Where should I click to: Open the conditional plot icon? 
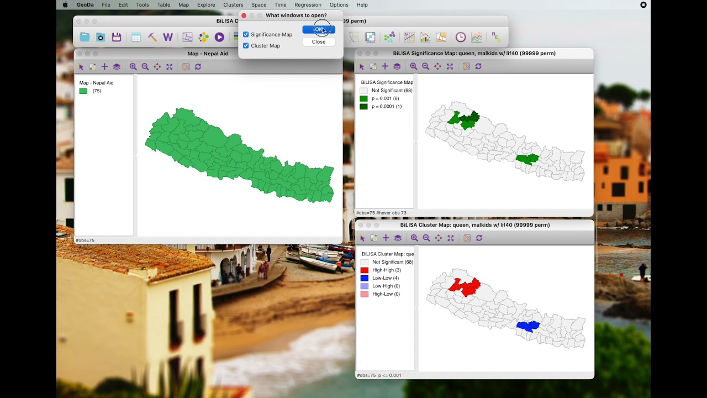370,37
